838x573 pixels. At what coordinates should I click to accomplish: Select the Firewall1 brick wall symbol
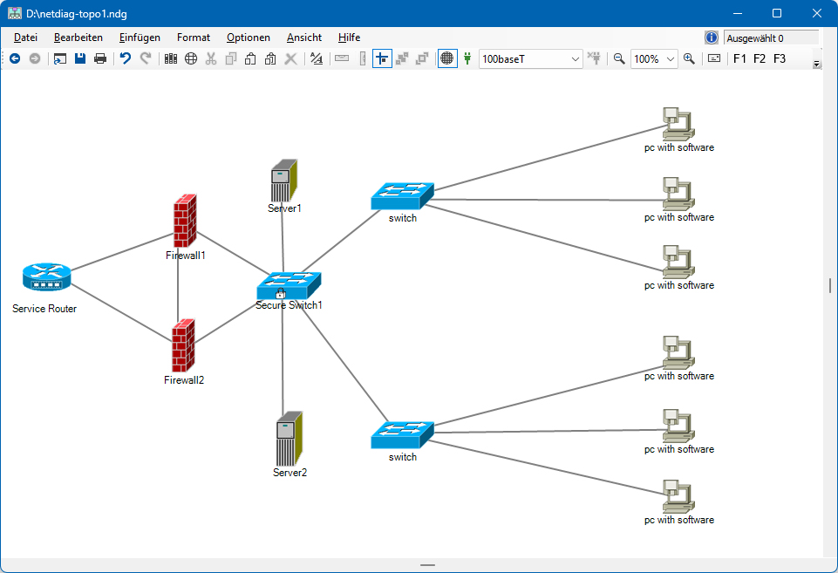tap(185, 221)
